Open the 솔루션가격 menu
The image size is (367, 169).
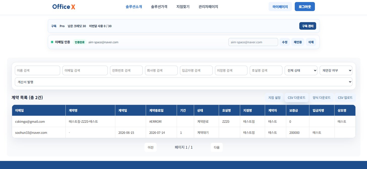159,7
